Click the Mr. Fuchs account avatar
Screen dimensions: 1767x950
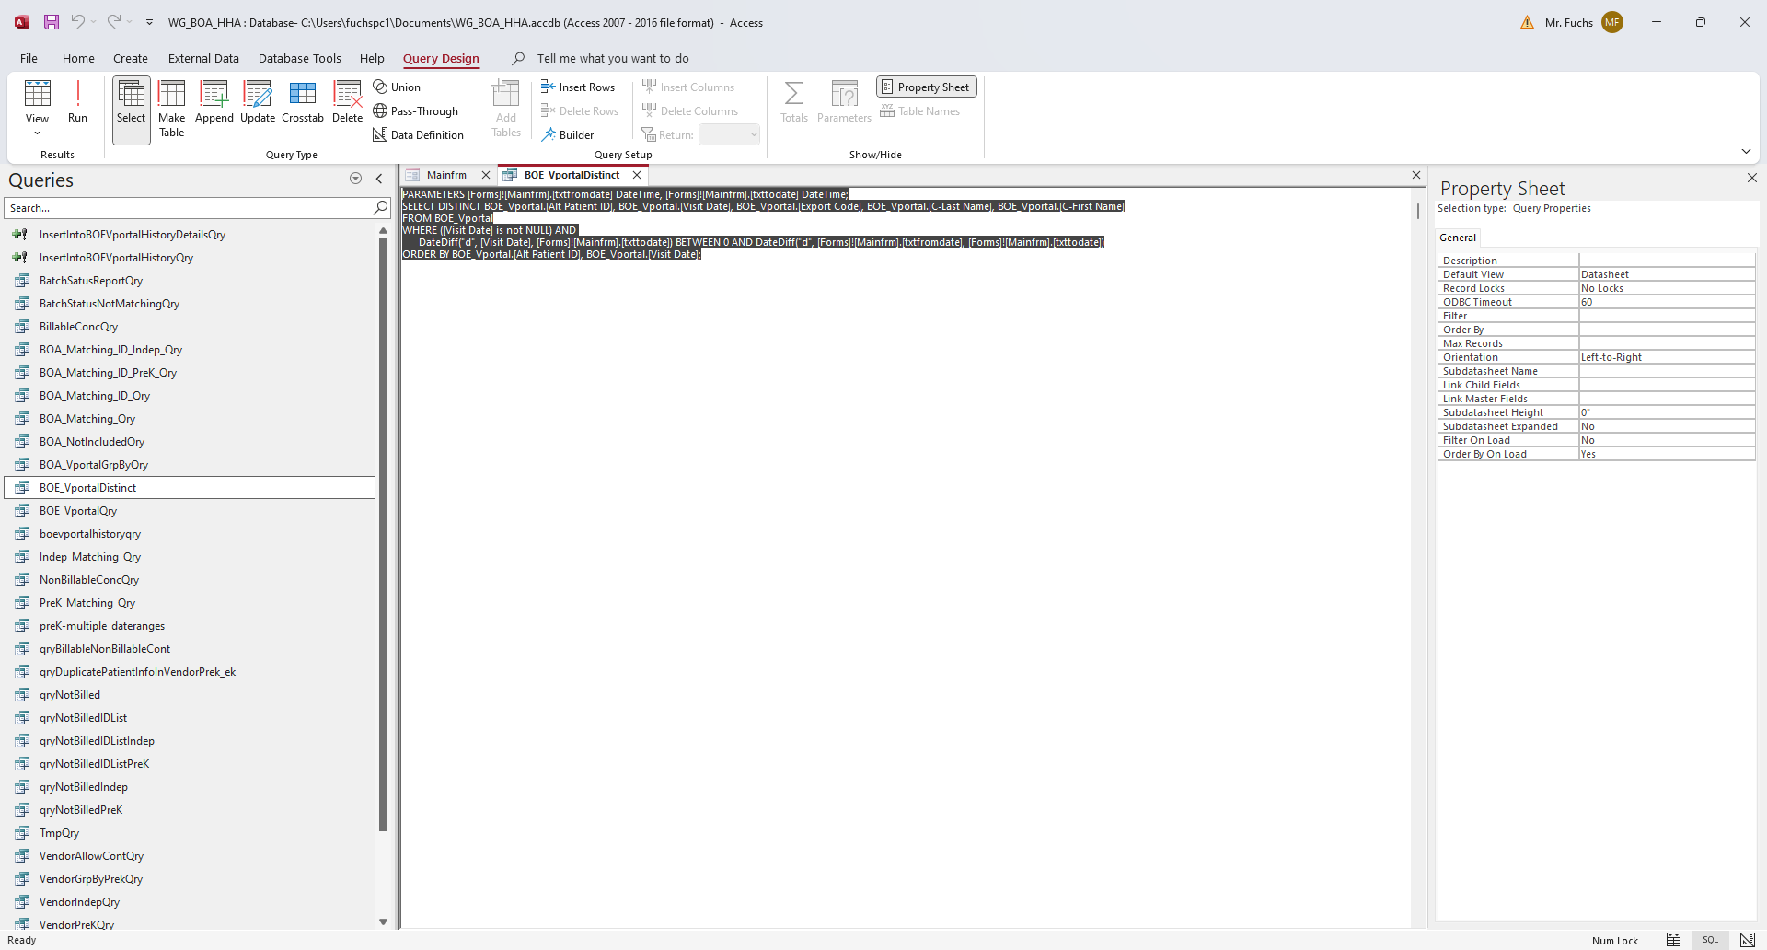[x=1612, y=22]
